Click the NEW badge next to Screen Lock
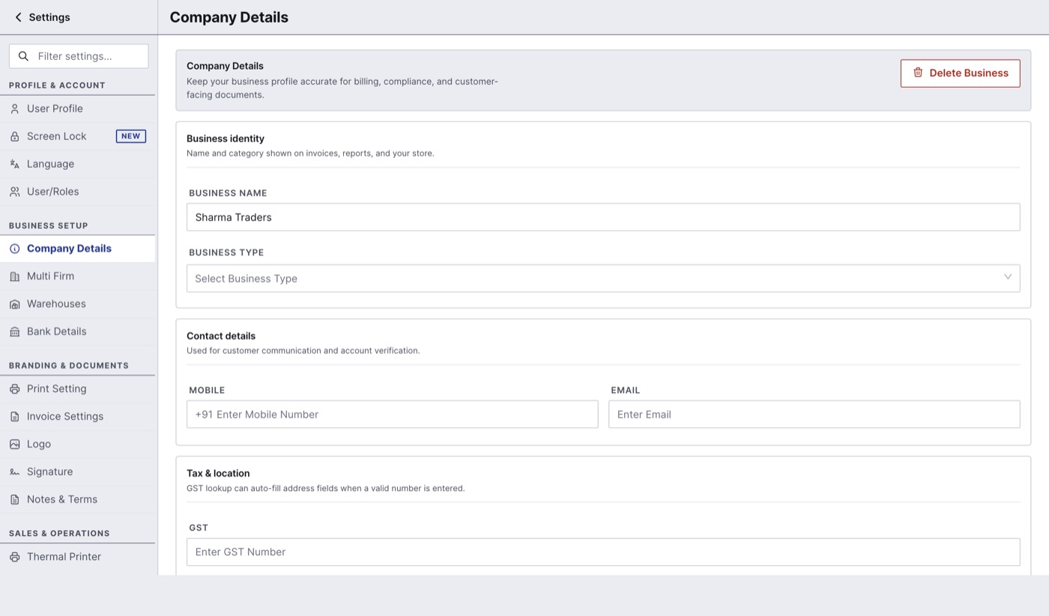This screenshot has width=1049, height=616. point(130,136)
